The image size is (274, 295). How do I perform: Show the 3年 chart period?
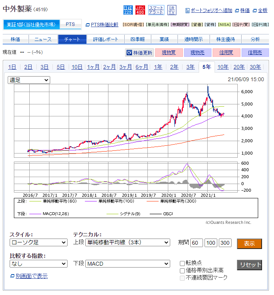point(190,67)
